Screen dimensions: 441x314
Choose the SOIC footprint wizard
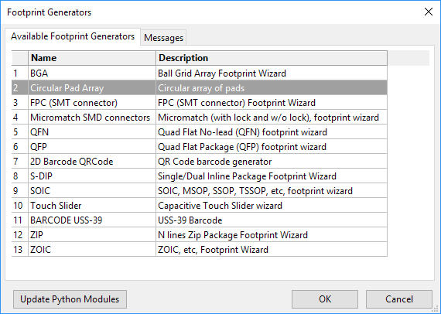tap(200, 191)
